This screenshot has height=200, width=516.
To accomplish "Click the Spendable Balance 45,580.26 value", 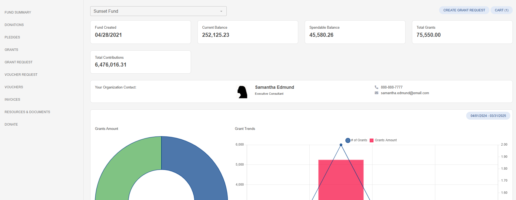I will (321, 35).
